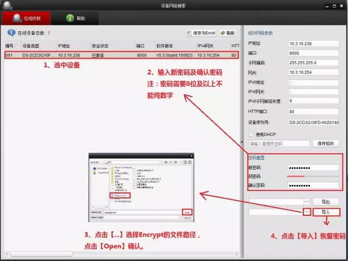The height and width of the screenshot is (261, 348).
Task: Click the 导入 (import) button
Action: 325,212
